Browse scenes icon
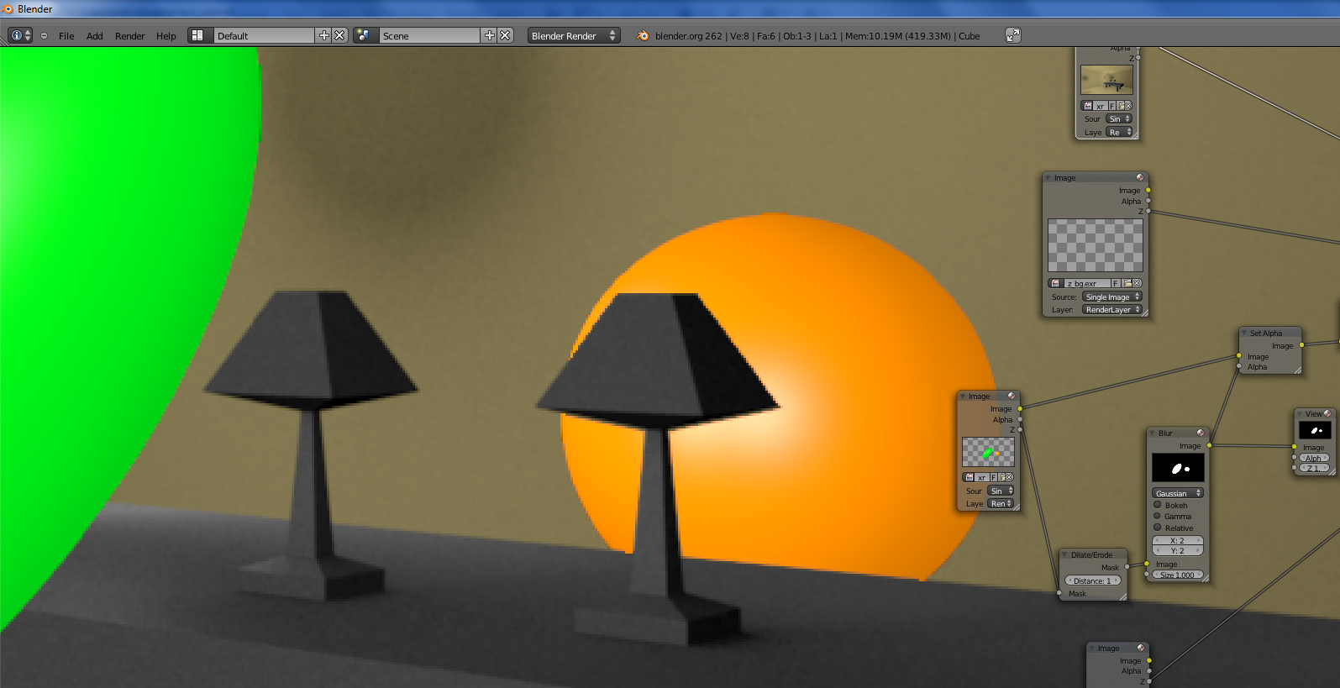Image resolution: width=1340 pixels, height=688 pixels. 365,35
